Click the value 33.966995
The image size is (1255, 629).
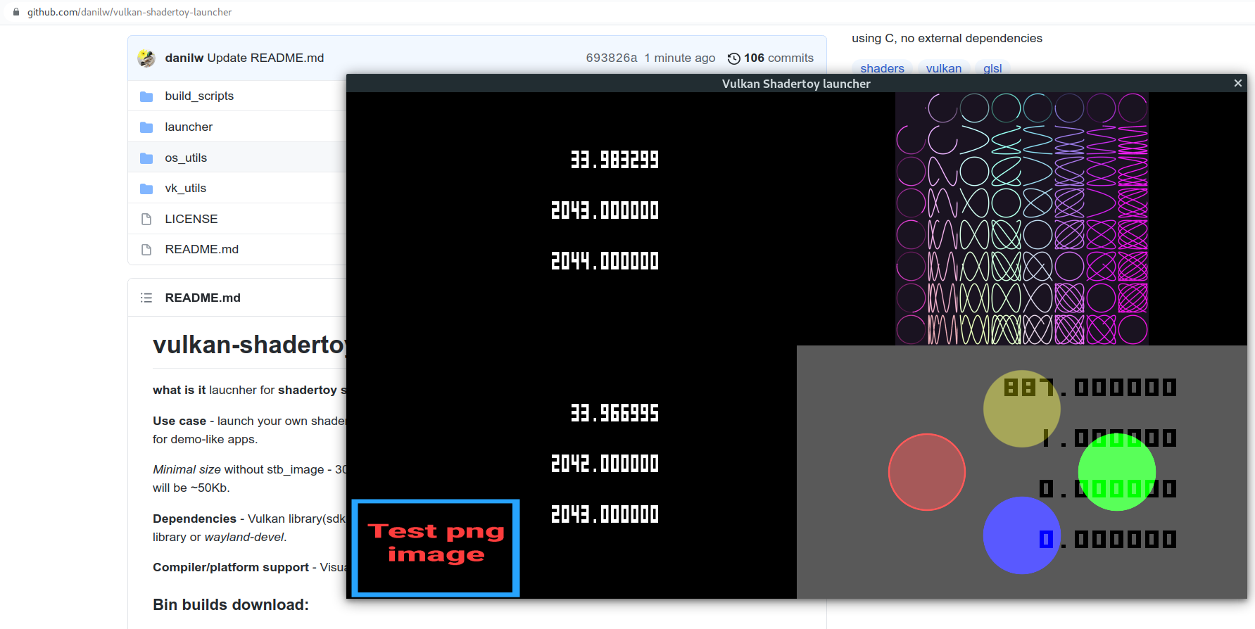pos(614,413)
